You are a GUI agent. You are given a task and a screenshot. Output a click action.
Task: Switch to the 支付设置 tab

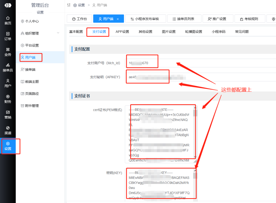tap(99, 32)
